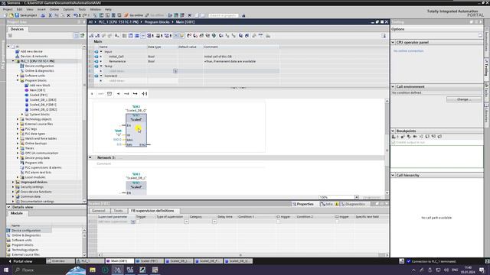490x275 pixels.
Task: Open the Category dropdown in supervision table
Action: pos(214,222)
